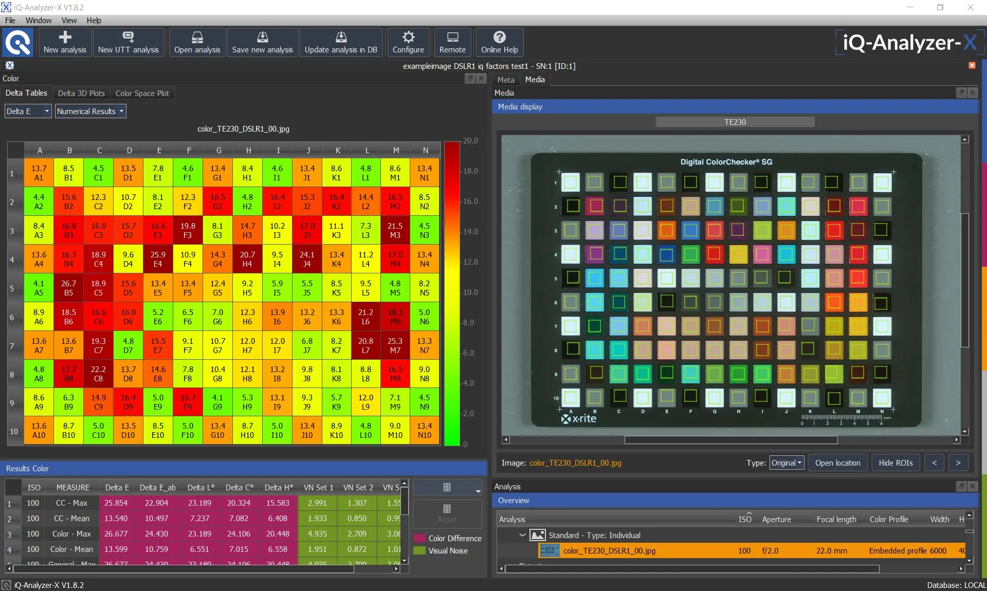Click the image thumbnail icon for color_TE230_DSLR1_00.jpg
The width and height of the screenshot is (987, 591).
click(x=549, y=550)
